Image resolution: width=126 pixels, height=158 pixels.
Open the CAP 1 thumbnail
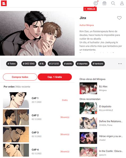pyautogui.click(x=16, y=100)
